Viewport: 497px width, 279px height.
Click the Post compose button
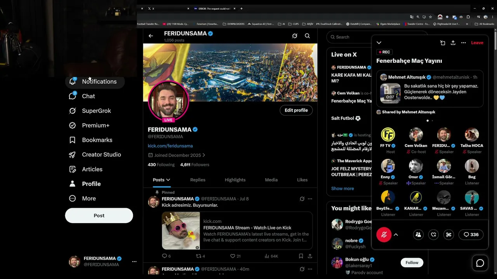click(x=99, y=215)
